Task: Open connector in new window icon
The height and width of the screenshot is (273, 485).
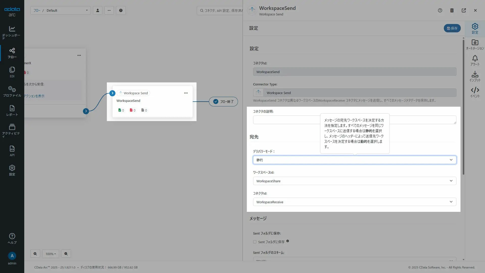Action: coord(464,10)
